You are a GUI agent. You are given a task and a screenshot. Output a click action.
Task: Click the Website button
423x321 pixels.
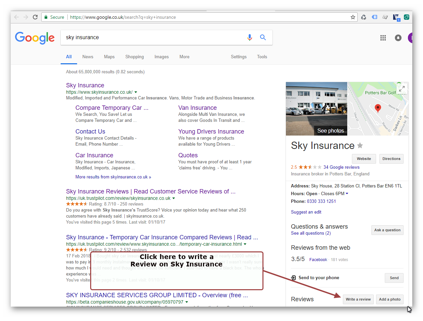click(364, 159)
